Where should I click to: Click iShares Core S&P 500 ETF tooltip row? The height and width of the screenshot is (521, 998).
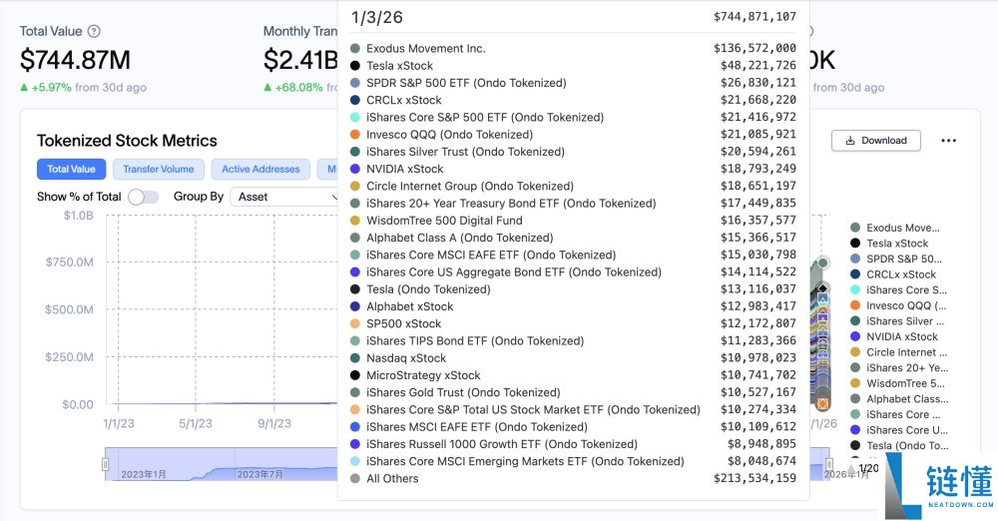[573, 117]
